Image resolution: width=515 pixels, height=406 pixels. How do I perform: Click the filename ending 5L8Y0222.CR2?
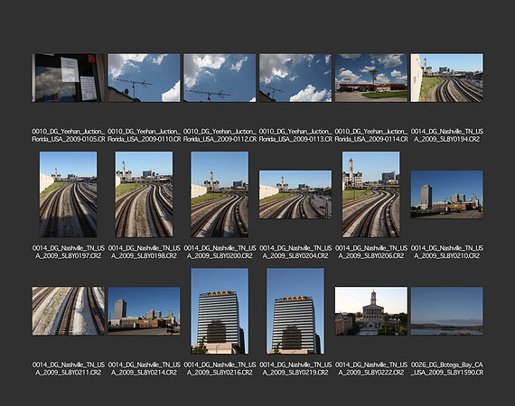(371, 369)
